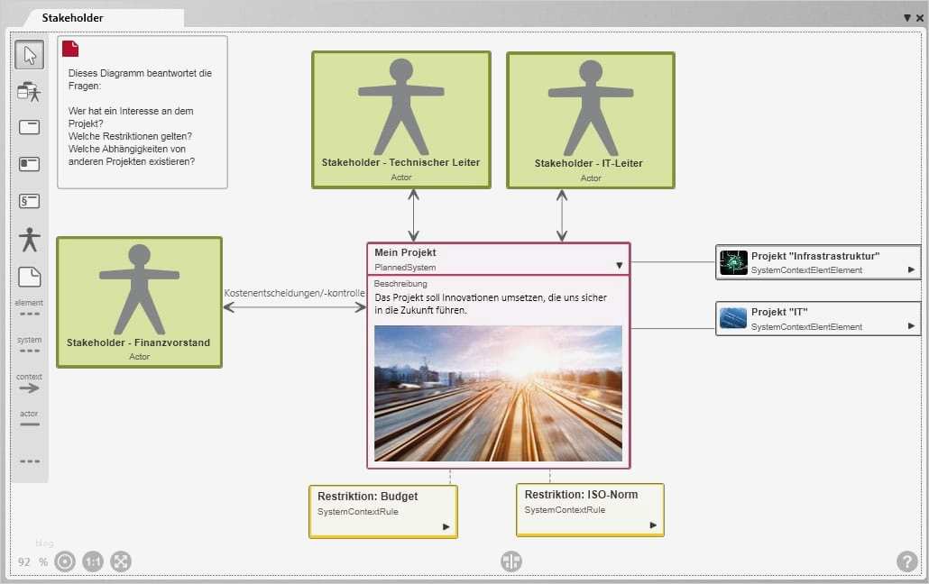
Task: Select Stakeholder - IT-Leiter actor
Action: pyautogui.click(x=591, y=120)
